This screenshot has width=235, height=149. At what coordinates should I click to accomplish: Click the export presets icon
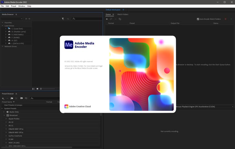[x=26, y=98]
